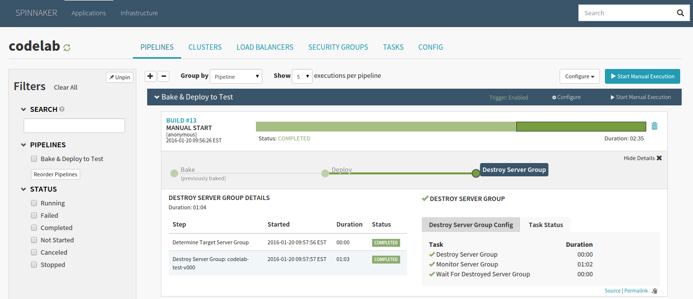Click the dark green Destroy stage progress segment
This screenshot has width=693, height=299.
[x=581, y=127]
